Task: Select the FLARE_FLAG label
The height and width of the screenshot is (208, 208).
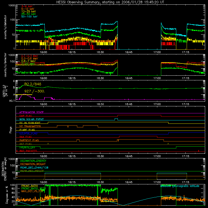Action: pos(27,130)
